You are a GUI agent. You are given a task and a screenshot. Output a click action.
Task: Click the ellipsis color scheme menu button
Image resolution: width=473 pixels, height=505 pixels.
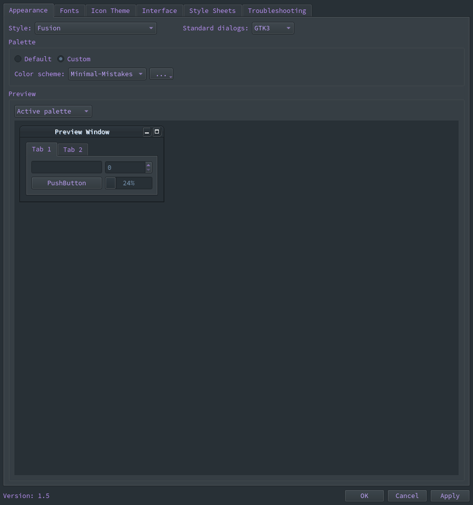point(161,74)
